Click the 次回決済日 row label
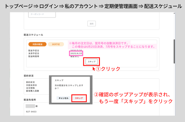The image size is (185, 122). click(31, 85)
